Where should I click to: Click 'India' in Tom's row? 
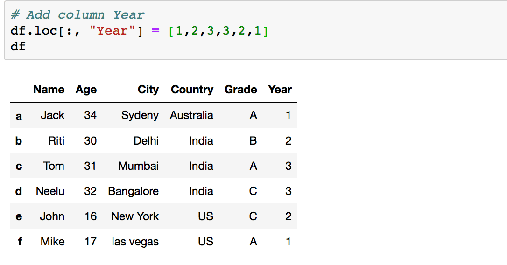point(201,166)
